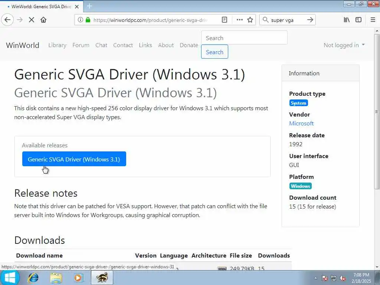Open the Forum nav item
The image size is (380, 285).
tap(81, 45)
